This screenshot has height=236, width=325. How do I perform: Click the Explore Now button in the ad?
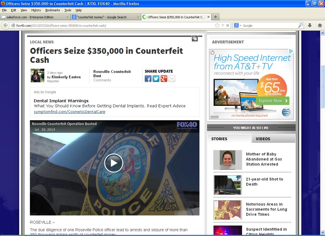(x=273, y=101)
